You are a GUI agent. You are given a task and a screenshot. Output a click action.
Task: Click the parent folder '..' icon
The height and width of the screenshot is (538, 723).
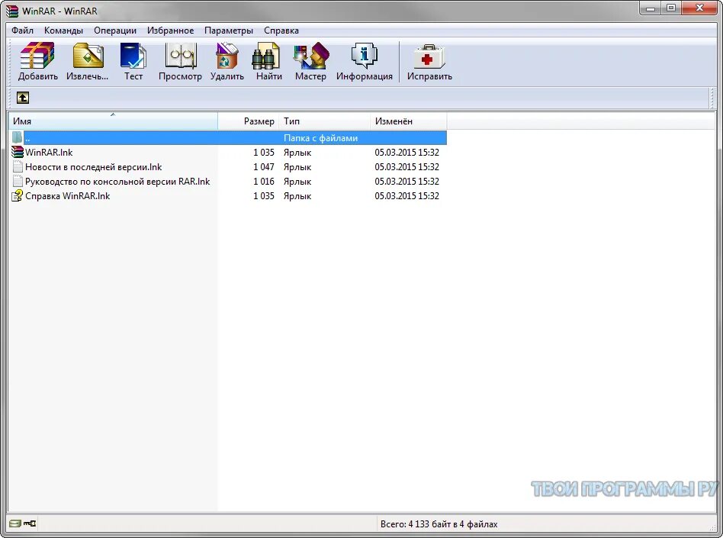(x=17, y=137)
